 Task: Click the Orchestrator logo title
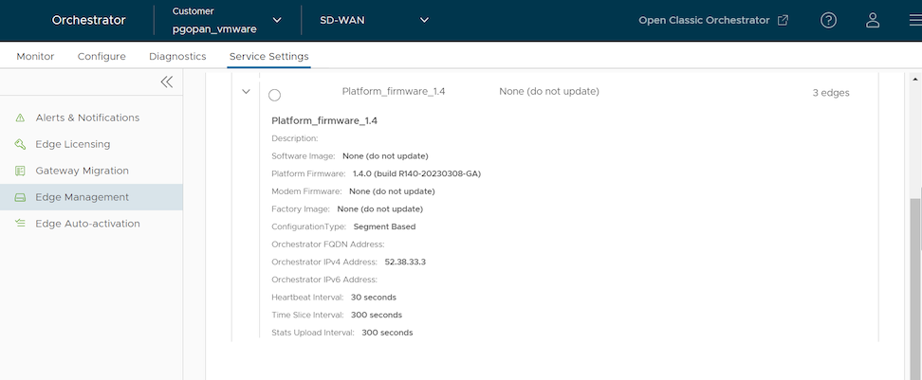pos(88,20)
